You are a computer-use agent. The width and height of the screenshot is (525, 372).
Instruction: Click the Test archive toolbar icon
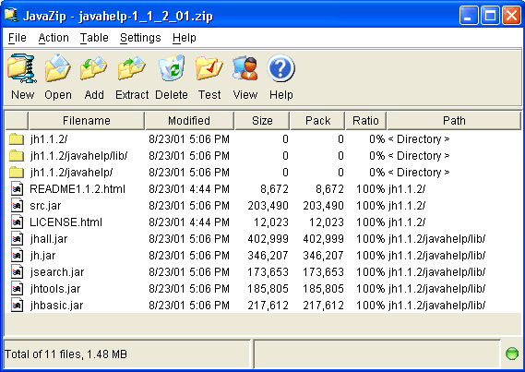point(209,68)
